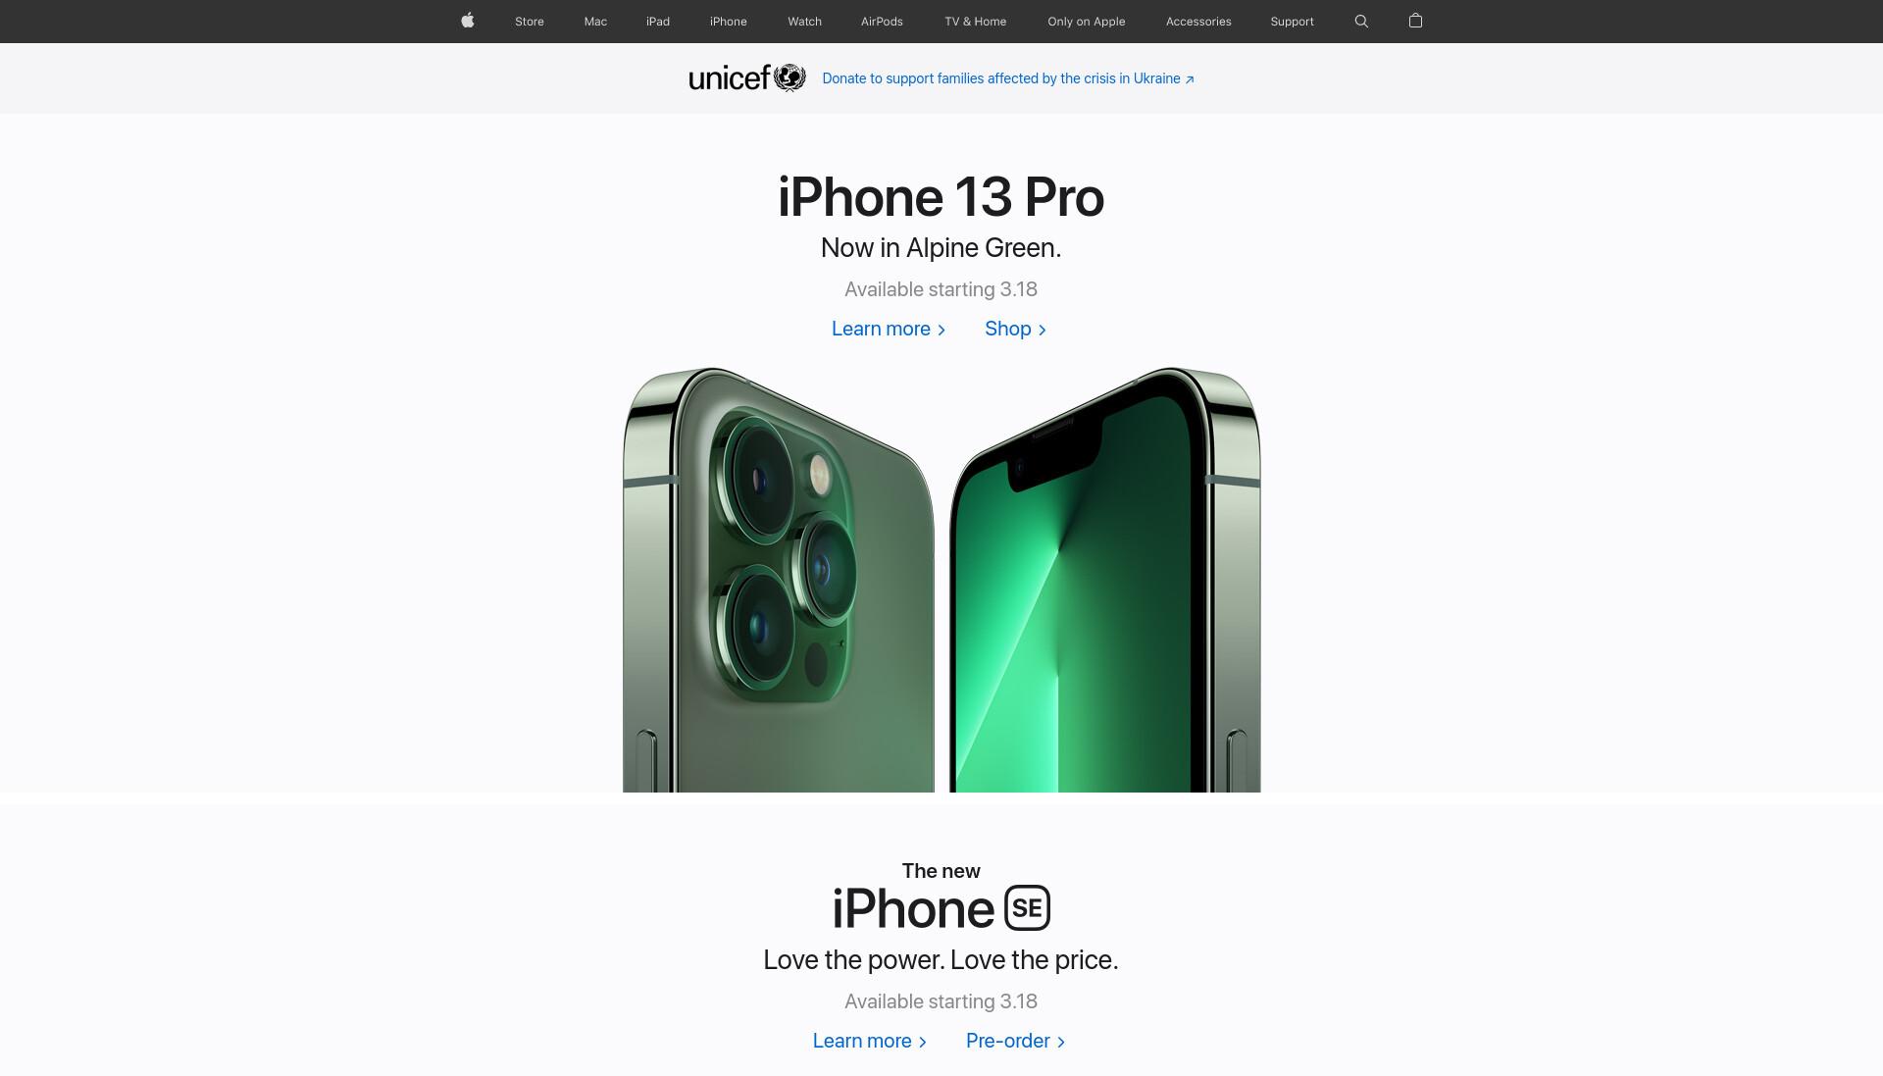Viewport: 1883px width, 1076px height.
Task: Follow the Donate to Ukraine crisis link
Action: point(1008,78)
